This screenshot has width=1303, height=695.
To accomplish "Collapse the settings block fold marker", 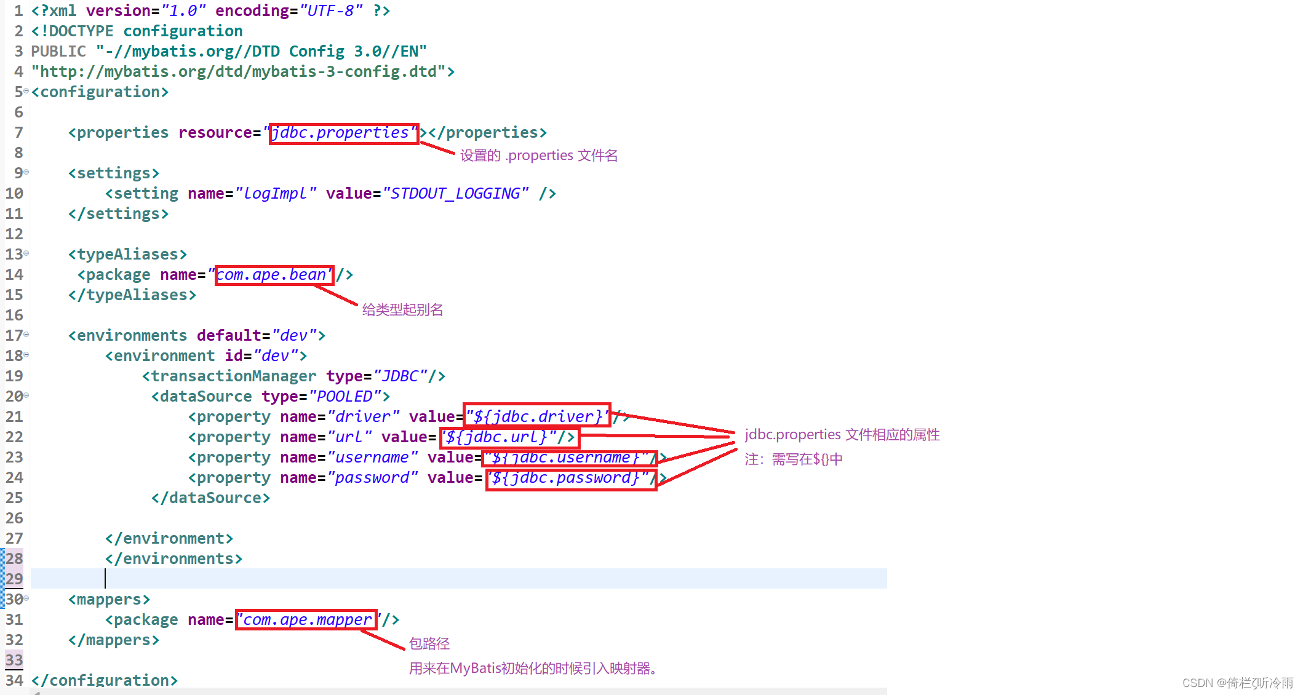I will pyautogui.click(x=26, y=172).
